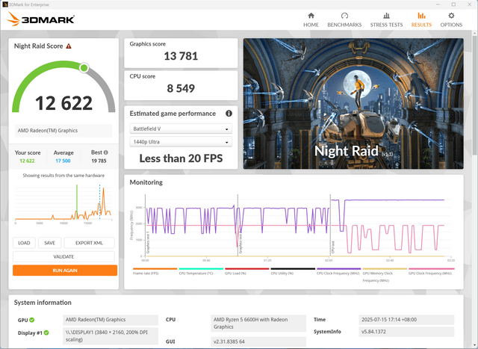Select the Results tab
The image size is (478, 349).
[x=421, y=20]
